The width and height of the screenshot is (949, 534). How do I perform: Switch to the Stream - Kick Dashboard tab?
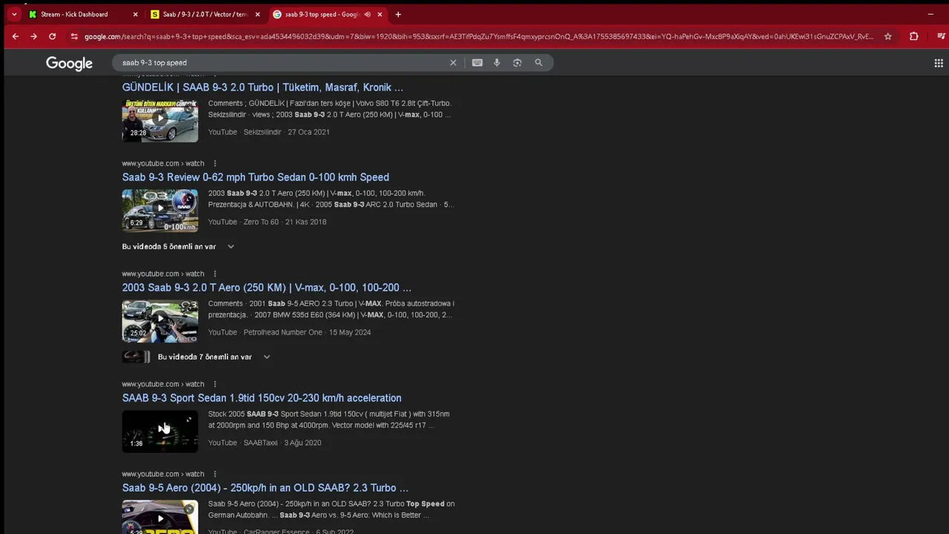pos(74,14)
